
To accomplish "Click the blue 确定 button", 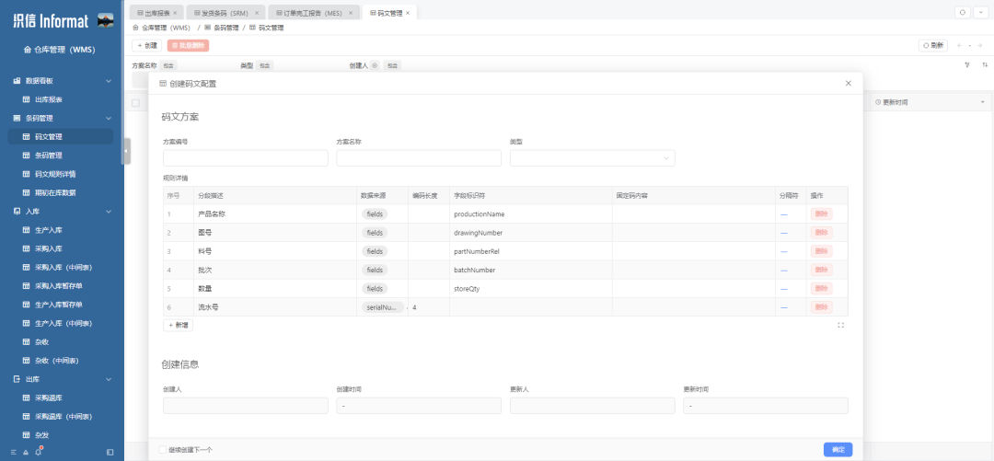I will [x=838, y=450].
